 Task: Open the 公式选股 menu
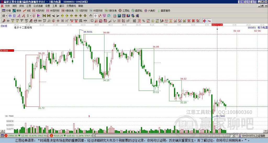click(38, 6)
